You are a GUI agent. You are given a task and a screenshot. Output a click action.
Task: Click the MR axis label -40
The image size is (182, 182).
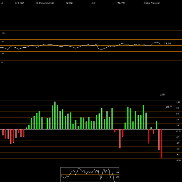(178, 143)
